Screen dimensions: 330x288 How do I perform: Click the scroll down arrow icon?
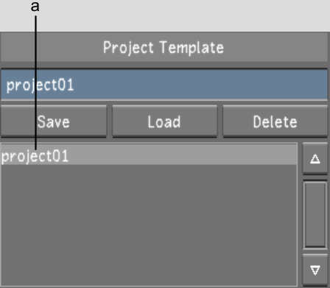(315, 270)
